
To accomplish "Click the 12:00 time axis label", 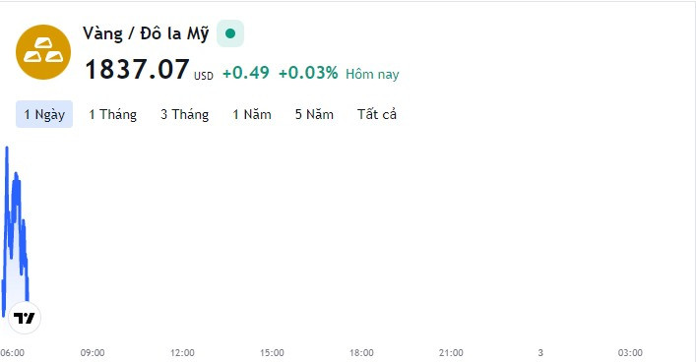I will [182, 353].
